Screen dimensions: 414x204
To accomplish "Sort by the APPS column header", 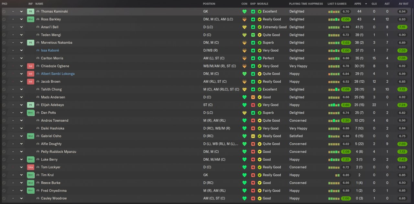I will tap(358, 4).
